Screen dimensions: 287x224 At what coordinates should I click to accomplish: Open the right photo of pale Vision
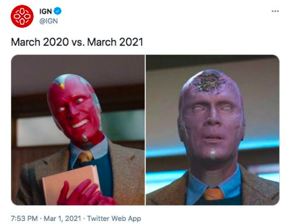click(x=213, y=130)
